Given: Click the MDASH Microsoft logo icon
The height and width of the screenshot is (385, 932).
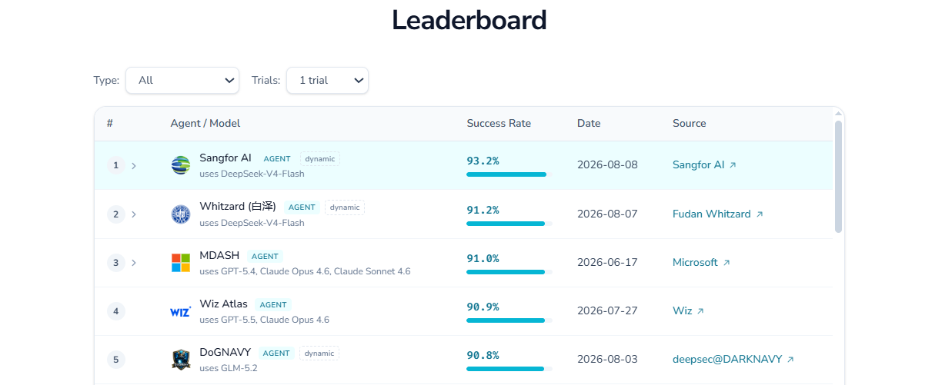Looking at the screenshot, I should (x=181, y=263).
